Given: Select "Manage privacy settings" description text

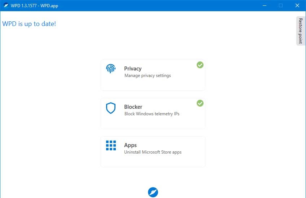Looking at the screenshot, I should click(148, 76).
